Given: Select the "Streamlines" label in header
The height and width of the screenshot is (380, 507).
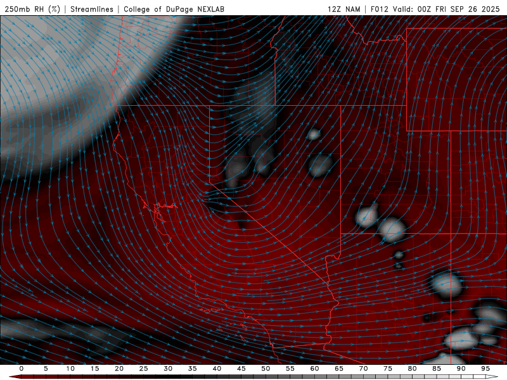Looking at the screenshot, I should pos(92,9).
